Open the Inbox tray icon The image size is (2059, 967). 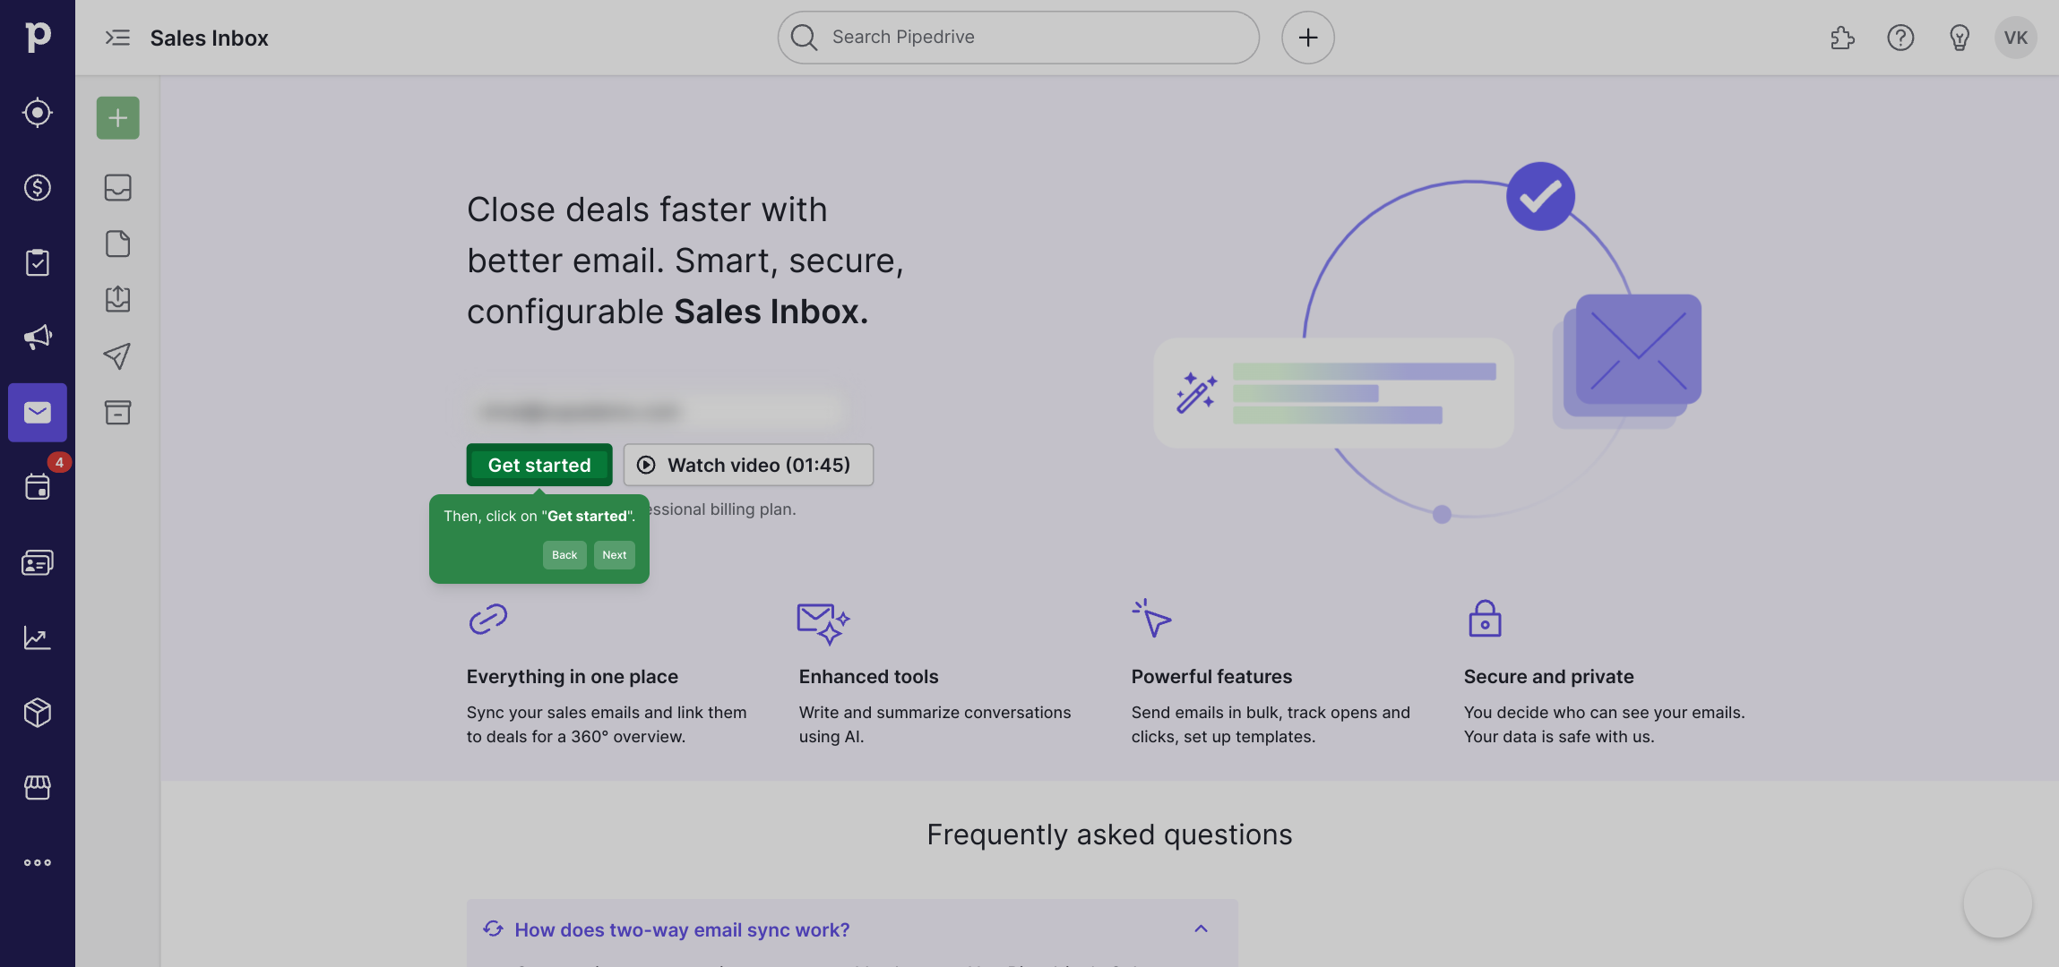[118, 187]
